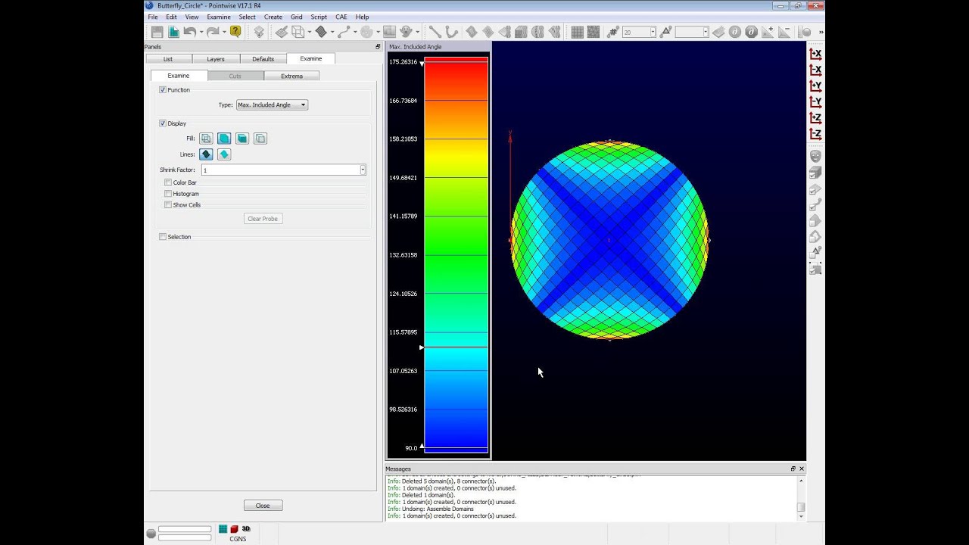
Task: Click the first Fill style icon
Action: [x=206, y=139]
